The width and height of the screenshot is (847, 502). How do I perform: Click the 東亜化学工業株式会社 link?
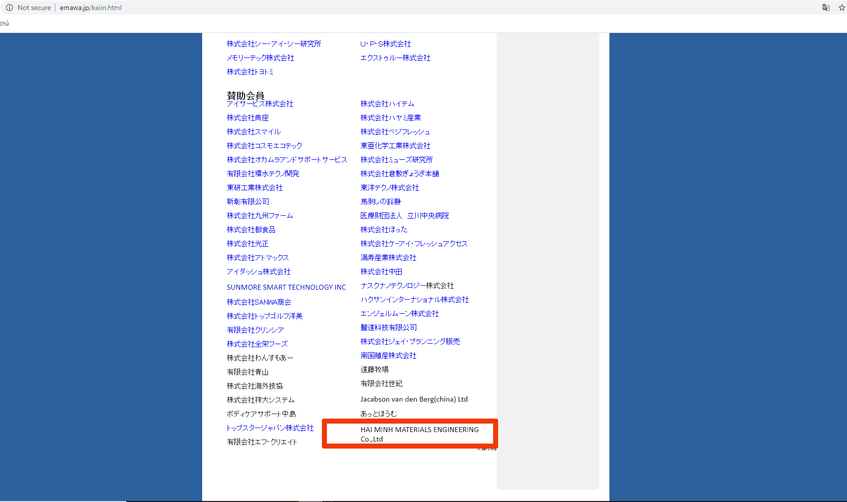(x=395, y=146)
